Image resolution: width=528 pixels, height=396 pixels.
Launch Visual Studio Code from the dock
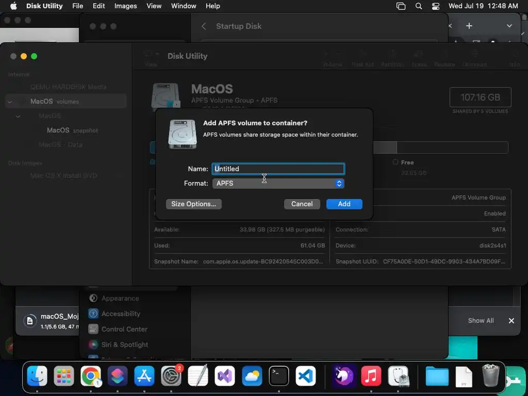click(305, 376)
